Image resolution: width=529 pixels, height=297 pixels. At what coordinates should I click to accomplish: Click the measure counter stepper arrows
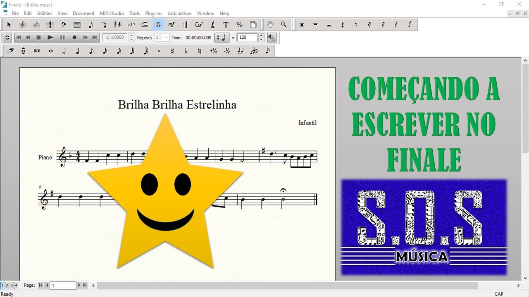(x=131, y=38)
